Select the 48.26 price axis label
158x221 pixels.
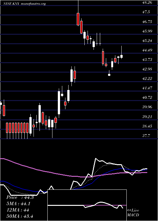147,3
